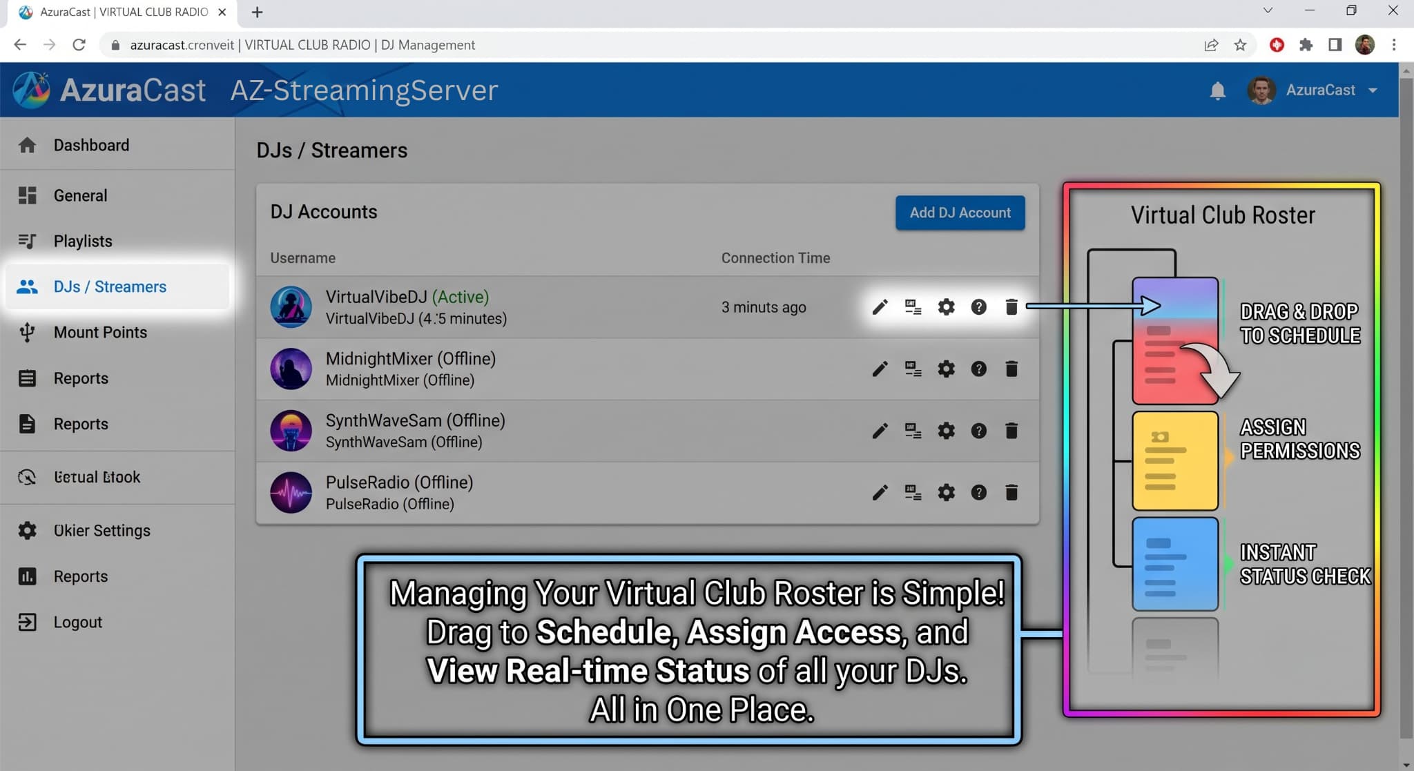Delete the MidnightMixer account via trash icon
The width and height of the screenshot is (1414, 771).
pyautogui.click(x=1011, y=369)
